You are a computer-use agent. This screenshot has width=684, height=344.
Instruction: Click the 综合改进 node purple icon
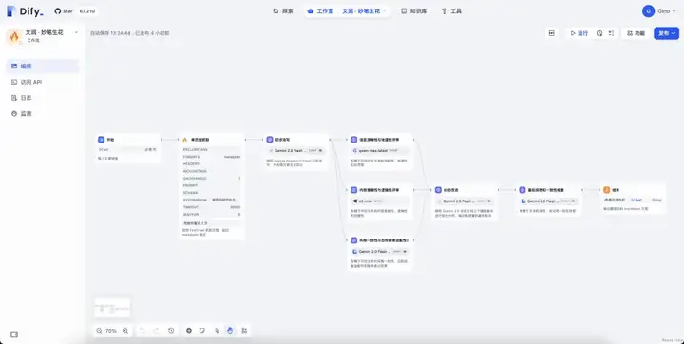pyautogui.click(x=438, y=190)
